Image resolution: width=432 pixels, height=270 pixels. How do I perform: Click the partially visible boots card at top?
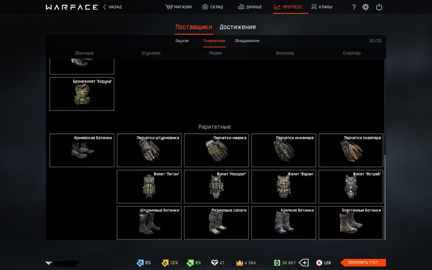pos(82,66)
